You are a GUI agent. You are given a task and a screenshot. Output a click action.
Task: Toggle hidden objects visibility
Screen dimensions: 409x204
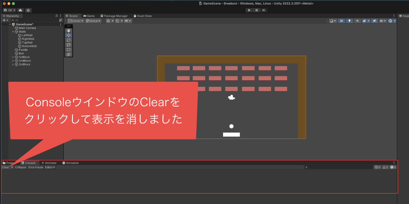point(374,21)
